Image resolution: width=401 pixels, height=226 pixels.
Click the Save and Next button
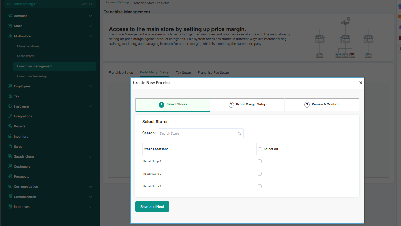(152, 206)
